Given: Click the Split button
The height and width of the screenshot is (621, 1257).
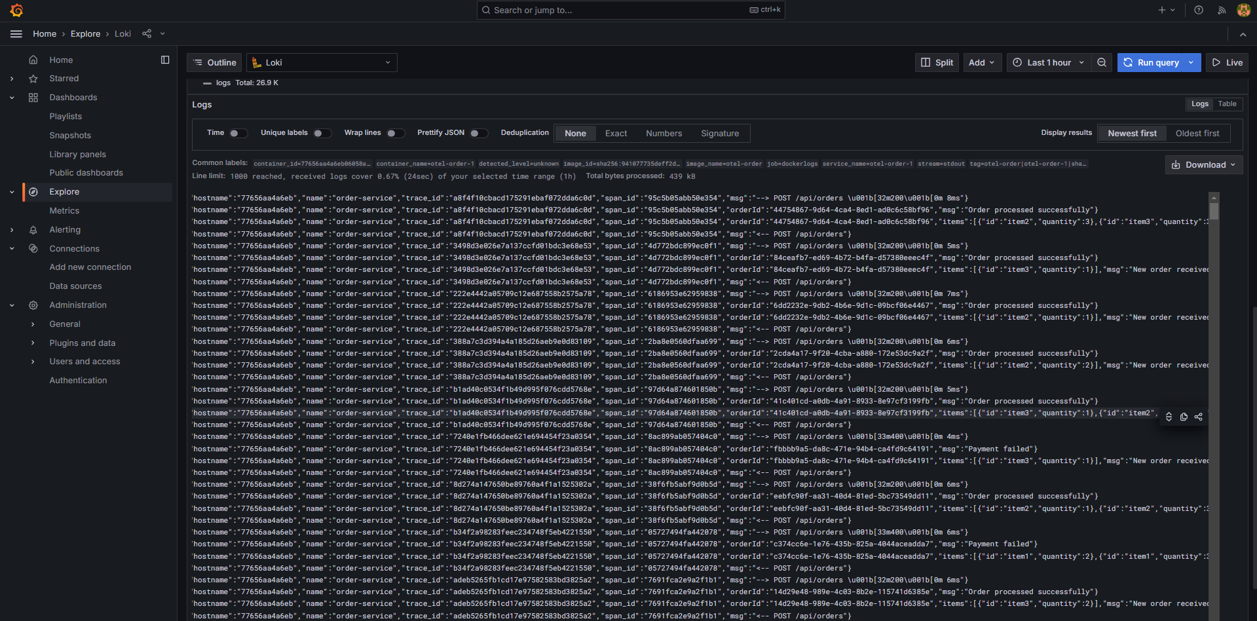Looking at the screenshot, I should (937, 63).
